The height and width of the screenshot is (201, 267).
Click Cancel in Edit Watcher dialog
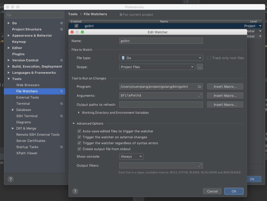[x=212, y=191]
